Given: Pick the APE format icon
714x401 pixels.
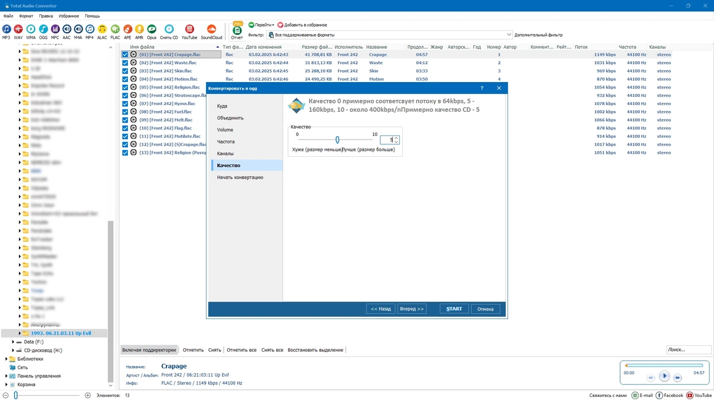Looking at the screenshot, I should (x=127, y=29).
